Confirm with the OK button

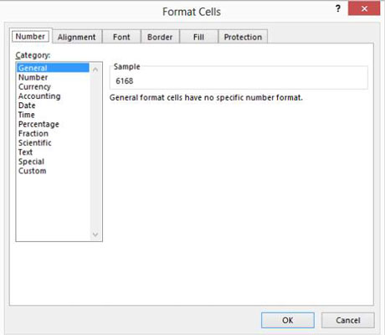point(288,320)
